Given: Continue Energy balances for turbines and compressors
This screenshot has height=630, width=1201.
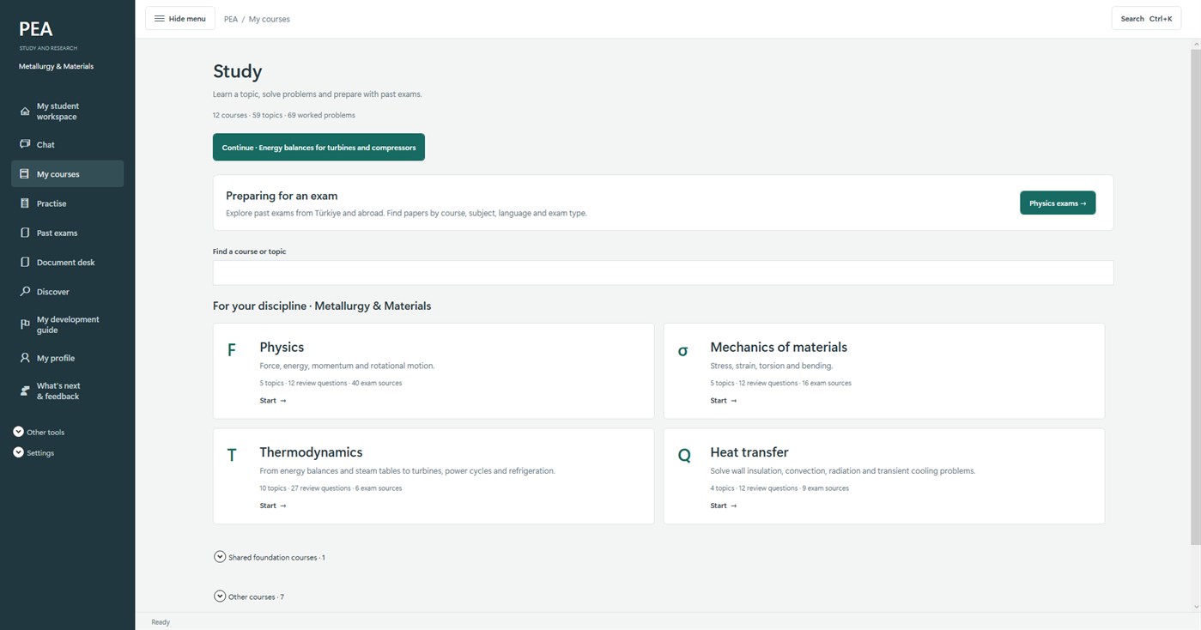Looking at the screenshot, I should point(318,147).
